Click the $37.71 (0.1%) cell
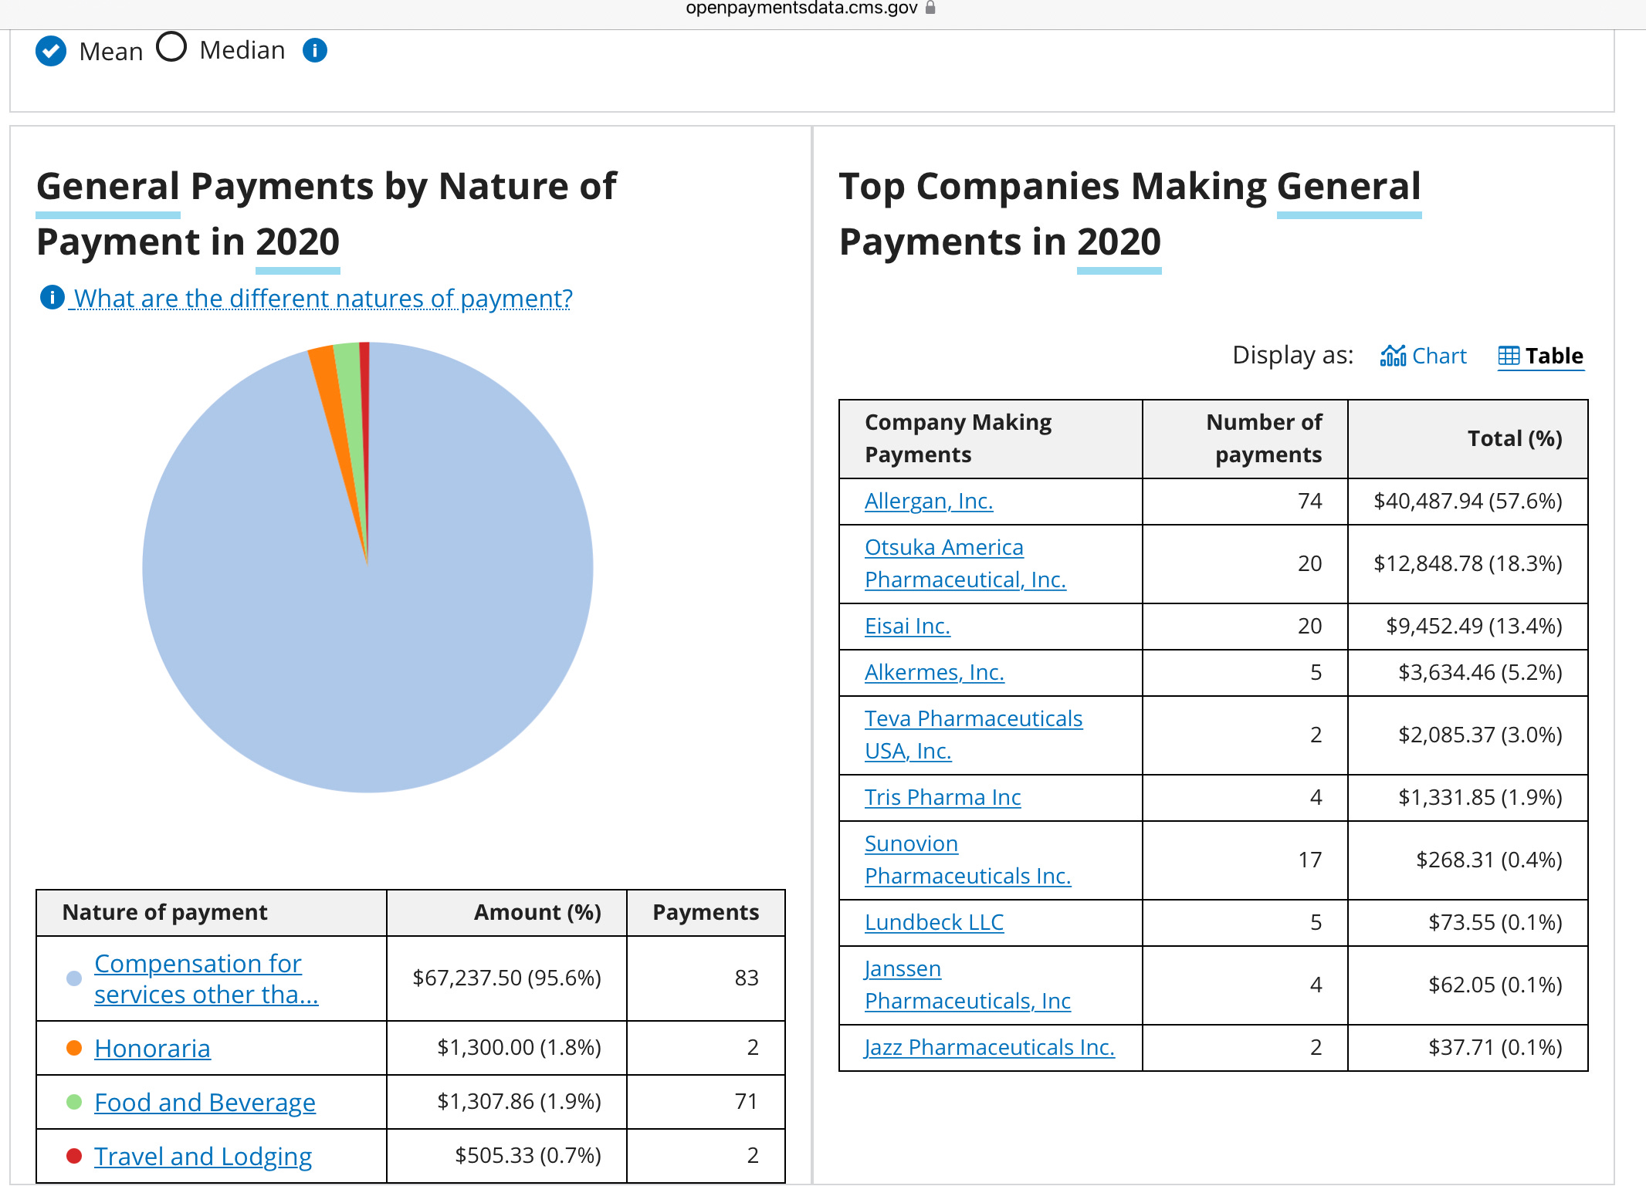 click(1468, 1048)
